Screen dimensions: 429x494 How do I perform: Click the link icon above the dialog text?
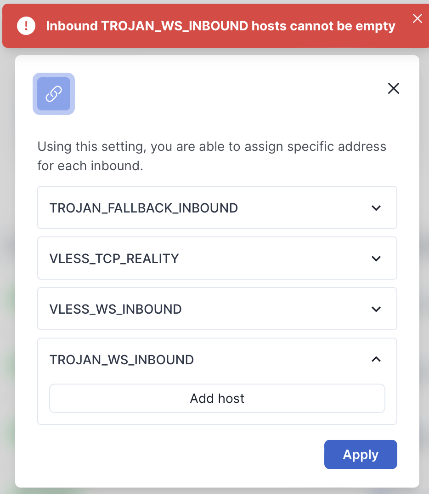point(54,93)
